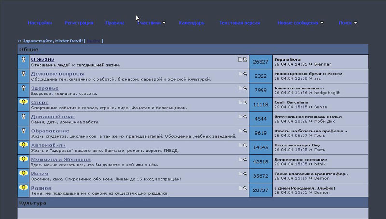This screenshot has width=386, height=219.
Task: Click the Культура category header
Action: [33, 203]
